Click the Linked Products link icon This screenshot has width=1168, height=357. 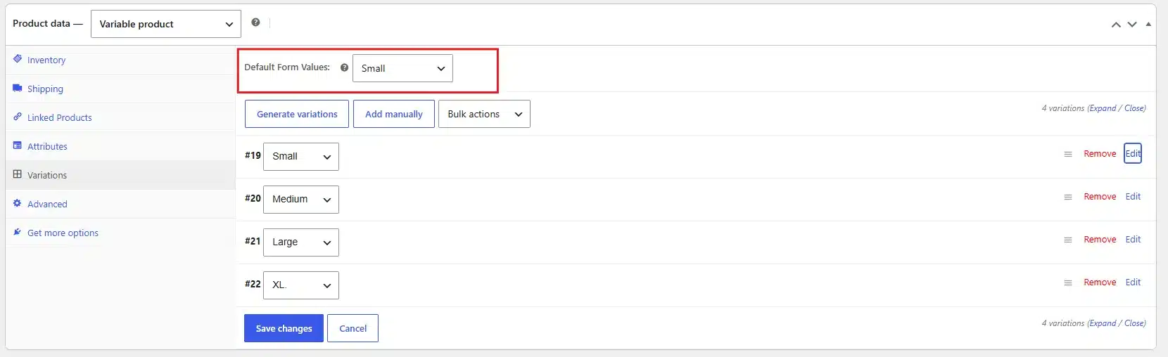point(18,117)
